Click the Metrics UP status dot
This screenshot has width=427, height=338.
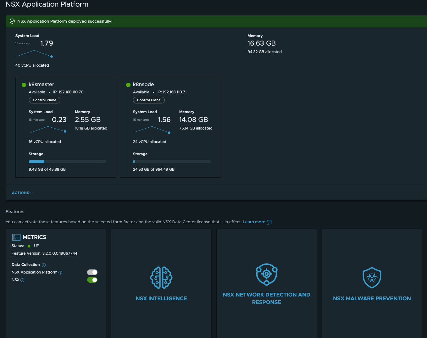[x=29, y=246]
